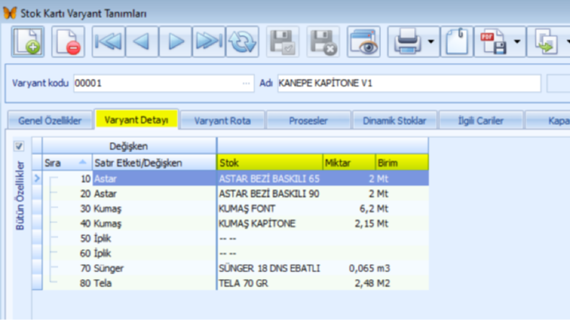The width and height of the screenshot is (570, 320).
Task: Select row 10 Astar
Action: tap(236, 179)
